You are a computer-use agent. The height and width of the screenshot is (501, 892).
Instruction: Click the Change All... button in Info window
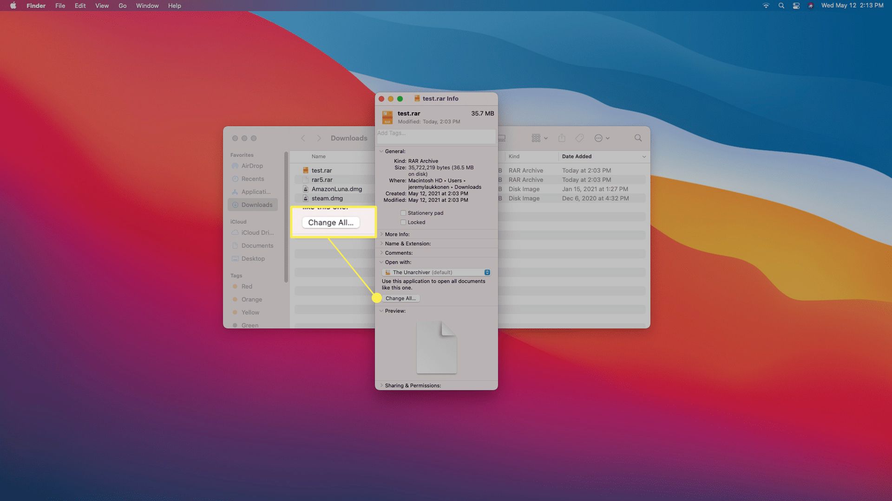(400, 298)
